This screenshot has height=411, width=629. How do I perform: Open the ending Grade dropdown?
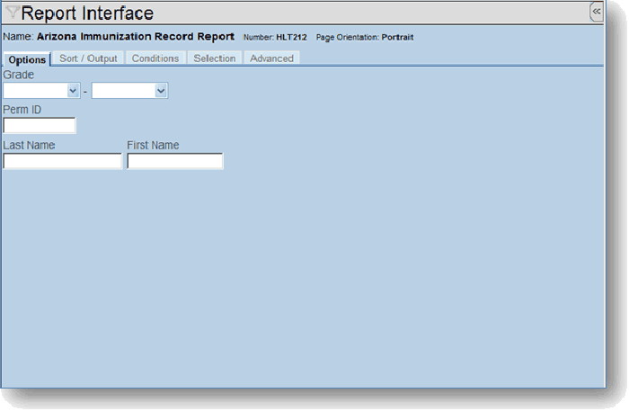pyautogui.click(x=129, y=91)
